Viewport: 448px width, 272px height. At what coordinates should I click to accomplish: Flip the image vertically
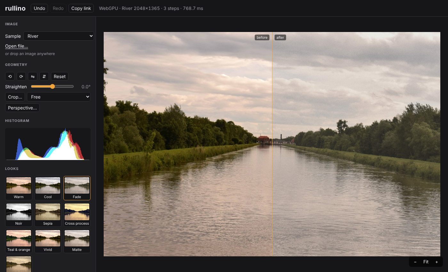44,76
